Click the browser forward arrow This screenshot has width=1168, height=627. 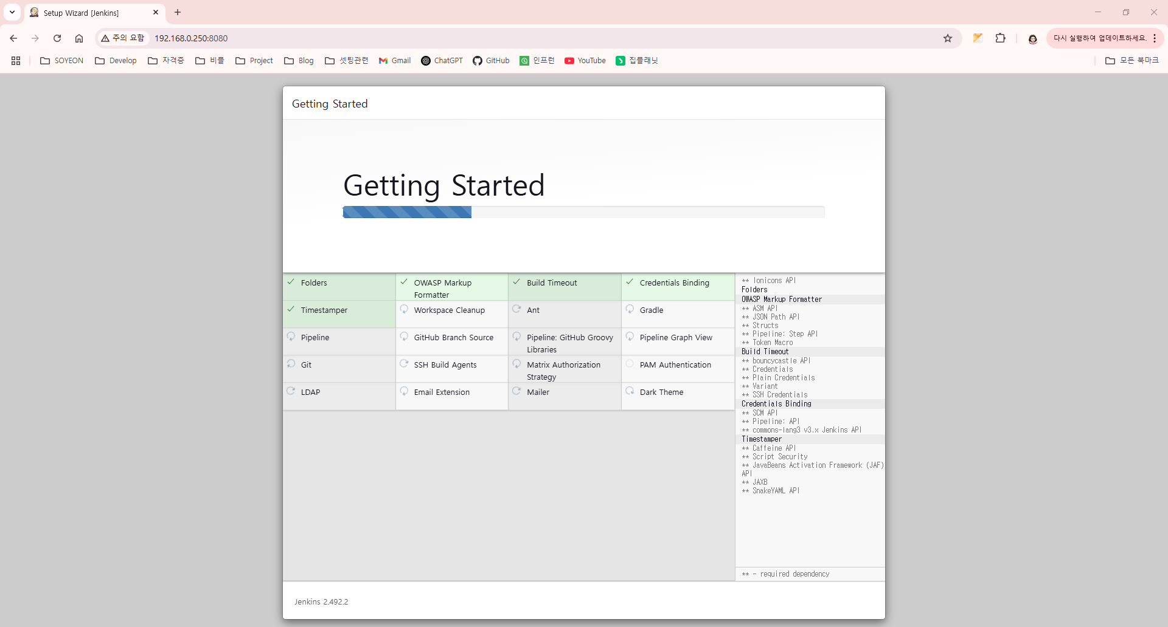[x=35, y=38]
